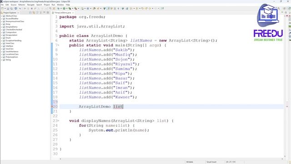Click the Debug toolbar icon
Screen dimensions: 291x164
58,8
